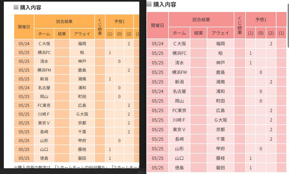Click the 05/24 date in the pink table's C大阪 row
The image size is (289, 174).
[158, 44]
